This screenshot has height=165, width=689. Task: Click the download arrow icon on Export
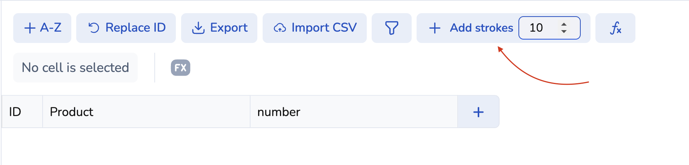click(x=198, y=28)
